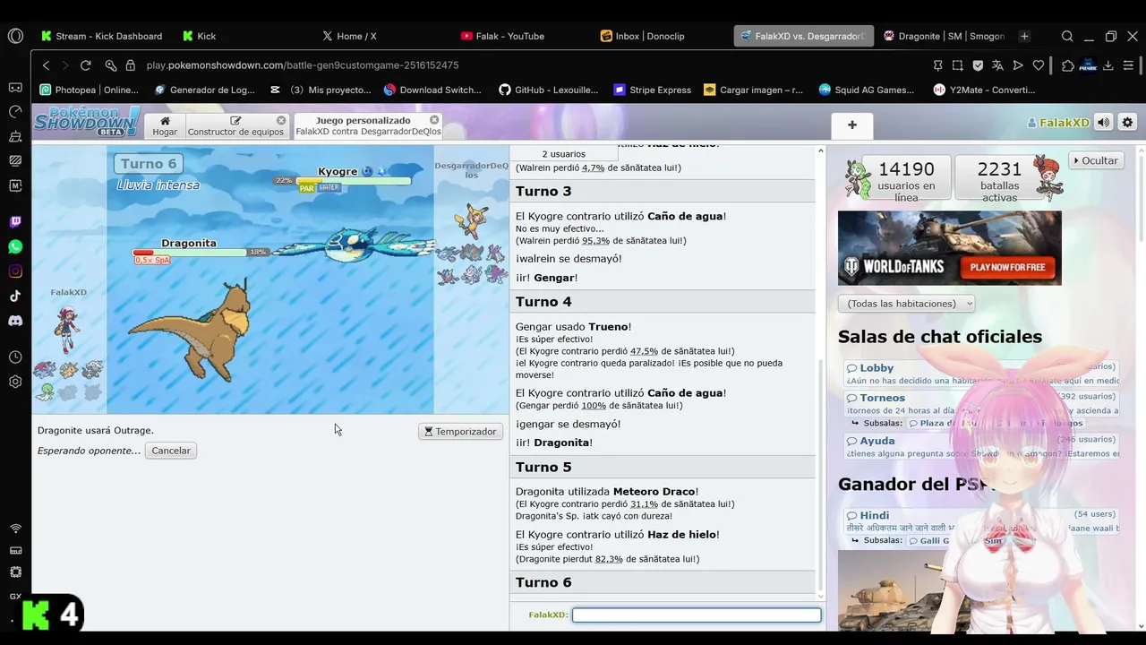Click the Ocultar button
The width and height of the screenshot is (1146, 645).
pos(1096,160)
